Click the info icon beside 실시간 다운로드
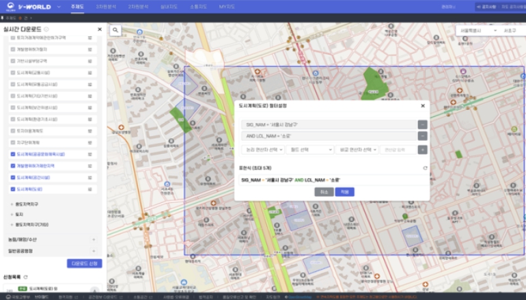The image size is (526, 300). (x=46, y=30)
